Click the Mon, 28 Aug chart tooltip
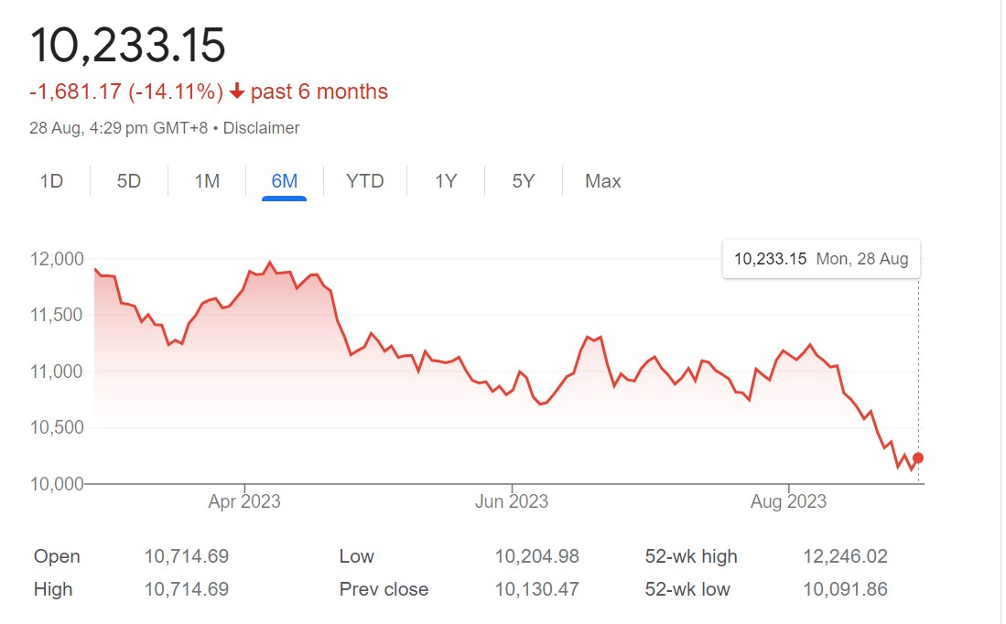This screenshot has height=624, width=1006. 821,259
